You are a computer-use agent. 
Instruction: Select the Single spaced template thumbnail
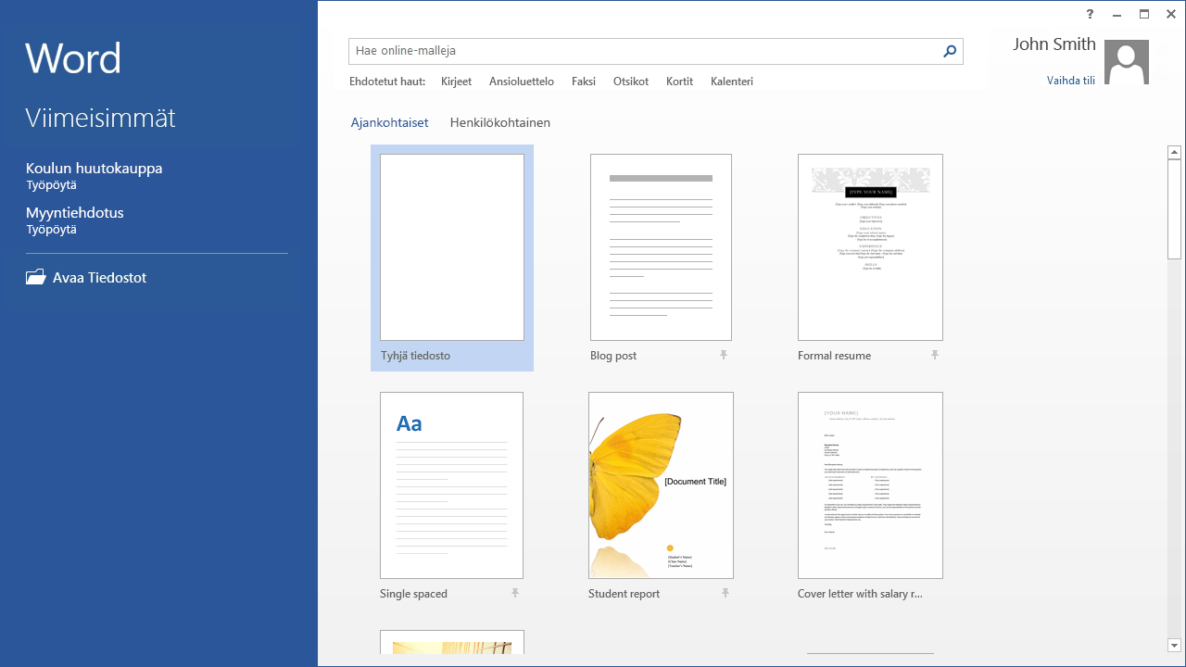[x=451, y=485]
